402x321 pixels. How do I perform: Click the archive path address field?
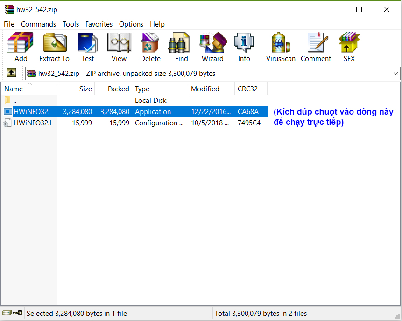212,74
